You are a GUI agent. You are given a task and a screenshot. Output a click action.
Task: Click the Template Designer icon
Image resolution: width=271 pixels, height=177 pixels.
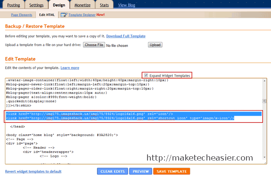click(x=64, y=15)
